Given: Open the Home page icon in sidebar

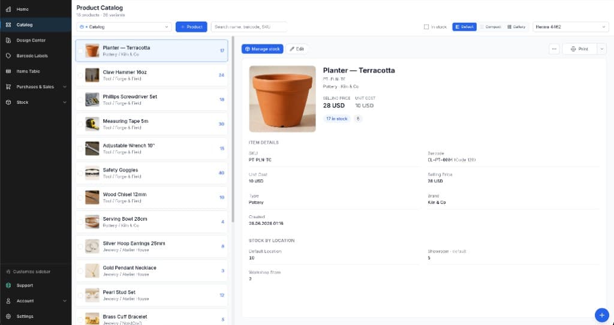Looking at the screenshot, I should (8, 9).
